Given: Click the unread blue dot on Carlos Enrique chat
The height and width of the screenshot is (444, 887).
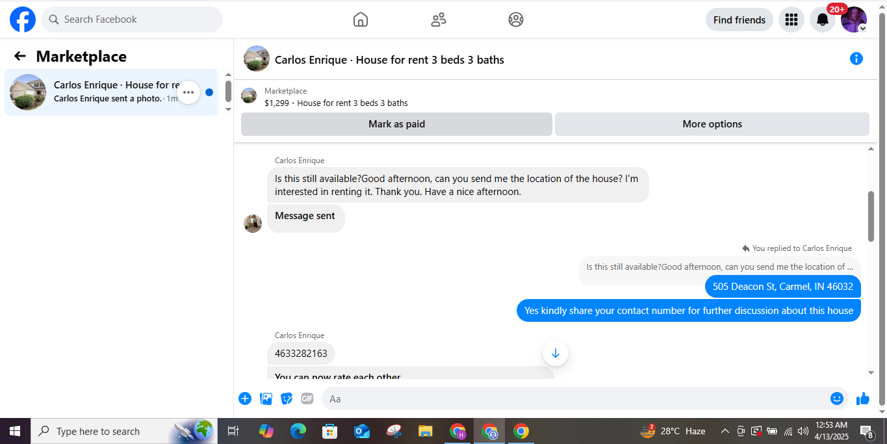Looking at the screenshot, I should coord(209,92).
